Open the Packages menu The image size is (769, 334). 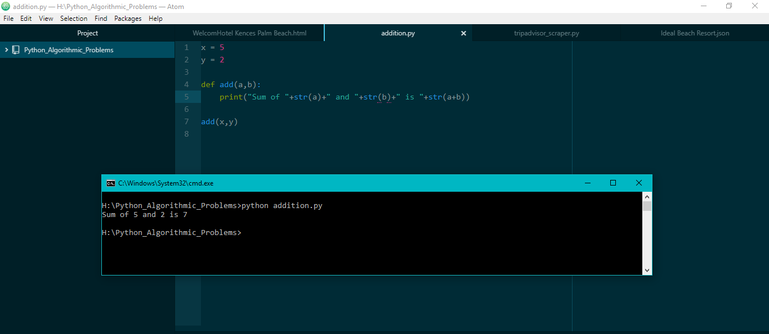click(x=128, y=18)
